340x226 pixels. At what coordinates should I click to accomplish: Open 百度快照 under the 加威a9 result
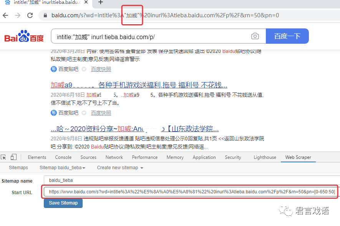pos(101,113)
